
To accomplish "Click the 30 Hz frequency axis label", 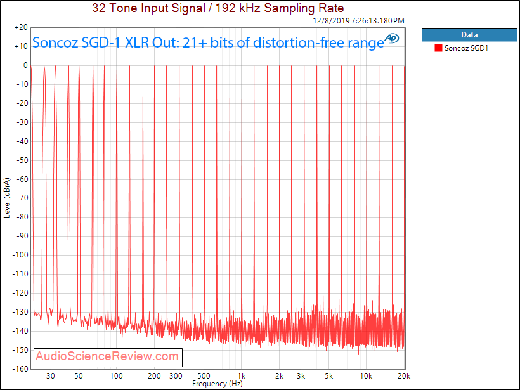I will [50, 376].
